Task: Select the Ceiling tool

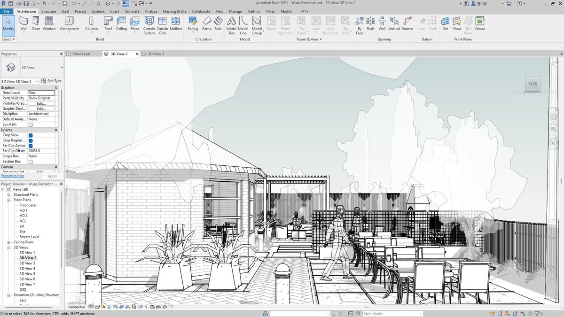Action: (x=121, y=23)
